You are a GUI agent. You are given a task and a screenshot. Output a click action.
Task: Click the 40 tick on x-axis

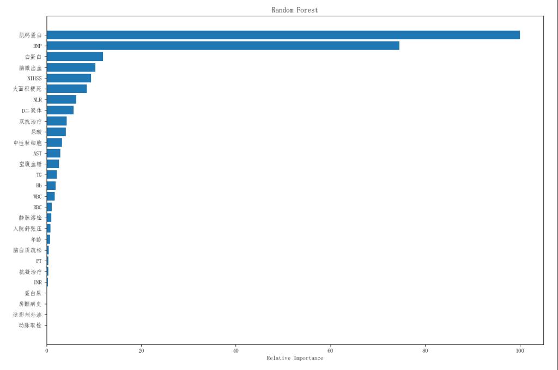click(x=236, y=351)
